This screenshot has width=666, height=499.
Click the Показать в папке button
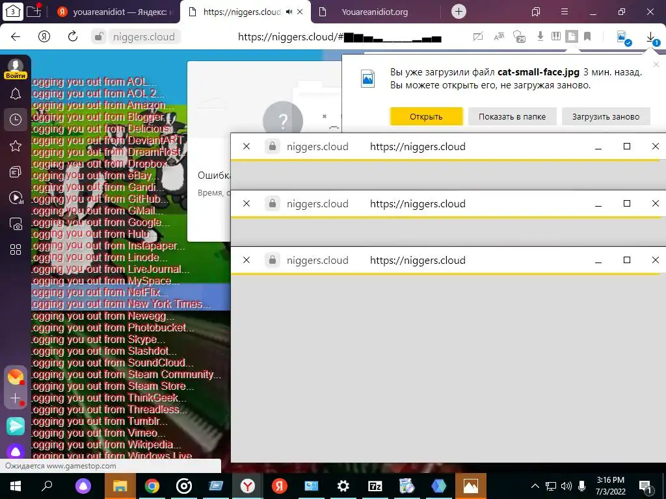point(512,116)
